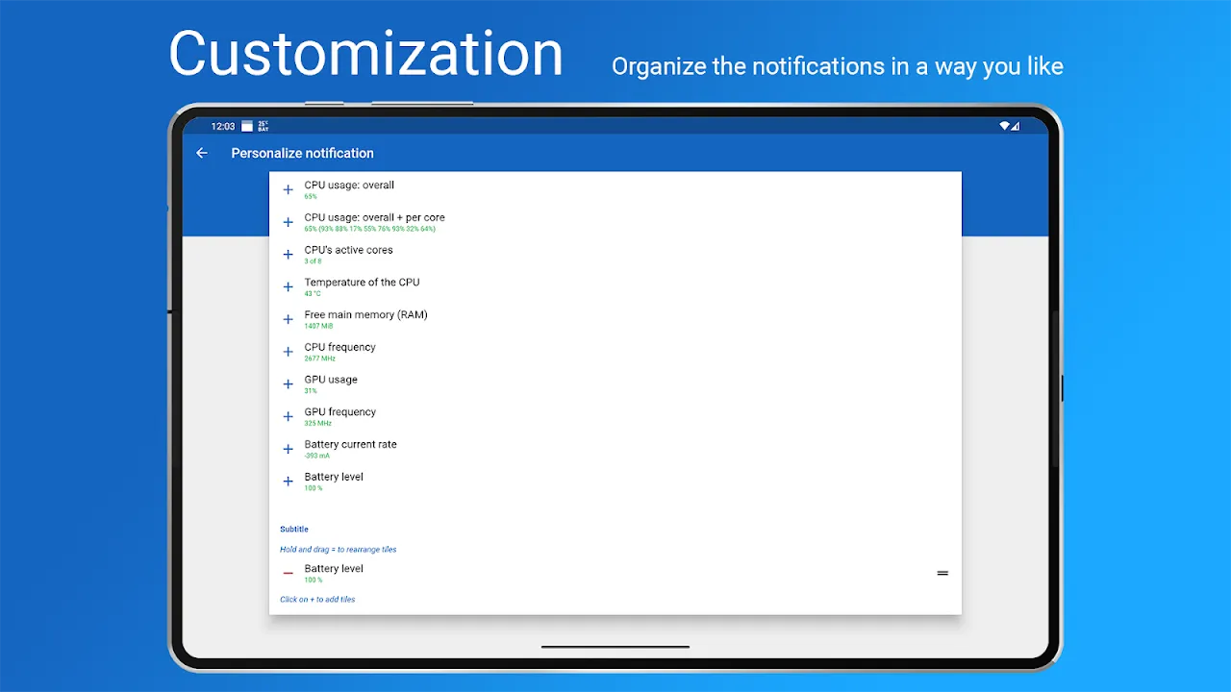The image size is (1231, 692).
Task: Add the "CPU frequency" tile
Action: 288,351
